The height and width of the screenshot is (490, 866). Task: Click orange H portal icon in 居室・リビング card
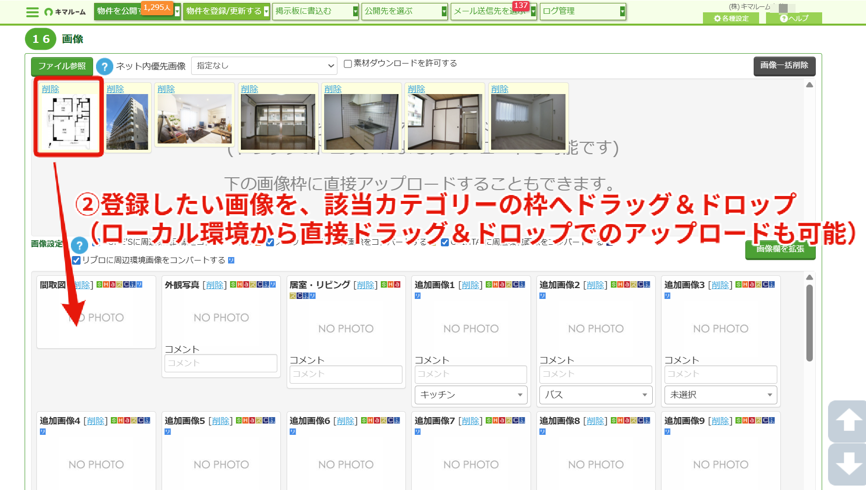(x=391, y=285)
